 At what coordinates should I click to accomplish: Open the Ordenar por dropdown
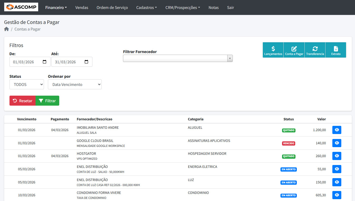[75, 84]
